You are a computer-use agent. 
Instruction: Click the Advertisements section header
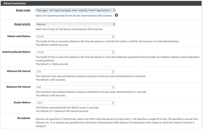101,3
